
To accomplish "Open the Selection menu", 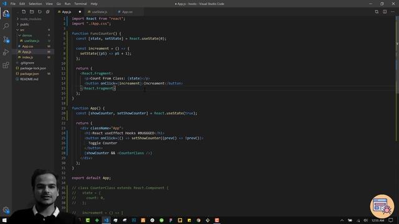I will point(35,4).
